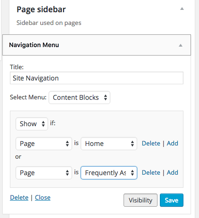This screenshot has height=218, width=199.
Task: Delete the Navigation Menu widget
Action: (x=19, y=197)
